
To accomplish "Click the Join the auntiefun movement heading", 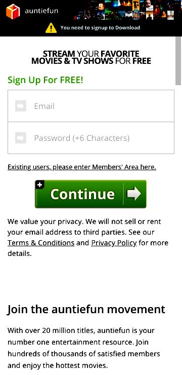I will pos(86,309).
